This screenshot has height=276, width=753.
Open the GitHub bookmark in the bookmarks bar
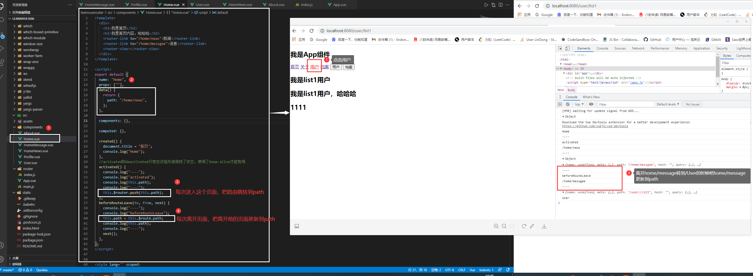pyautogui.click(x=652, y=39)
